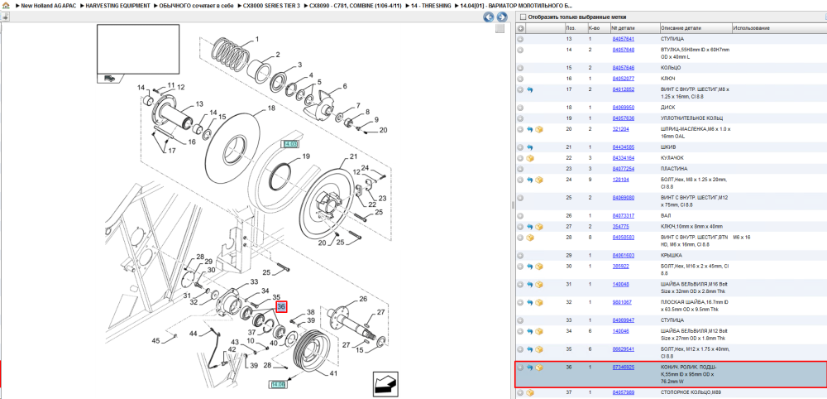Click 'BTN M6 x 16' usage cell in row 28
827x399 pixels.
[x=742, y=238]
